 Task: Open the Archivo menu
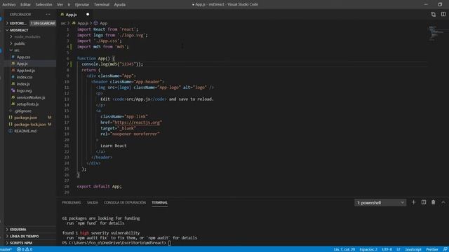tap(9, 4)
